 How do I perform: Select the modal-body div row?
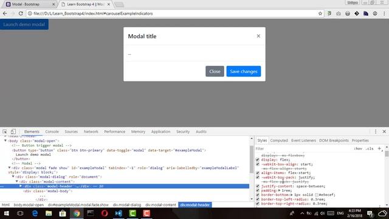pyautogui.click(x=124, y=191)
